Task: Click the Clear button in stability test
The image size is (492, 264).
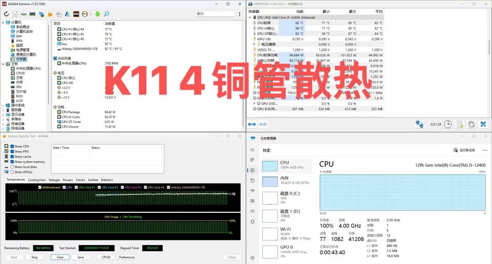Action: [x=60, y=257]
